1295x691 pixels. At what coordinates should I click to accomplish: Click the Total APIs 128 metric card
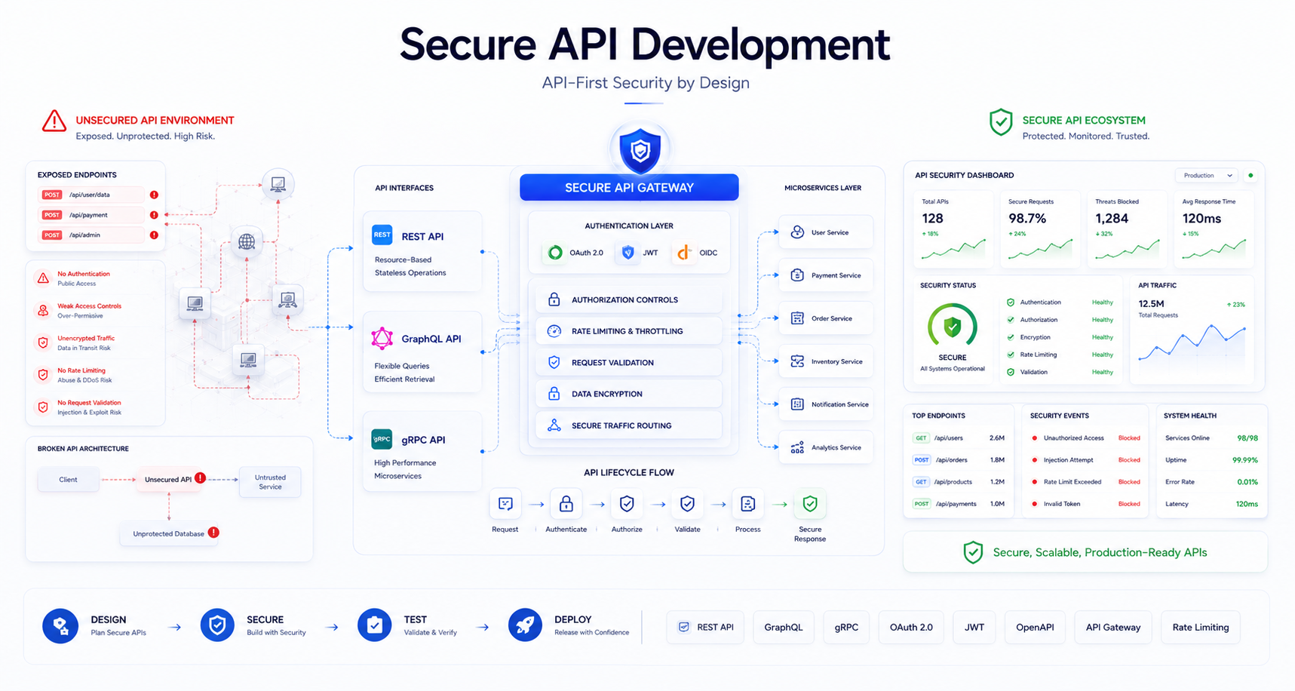coord(953,229)
